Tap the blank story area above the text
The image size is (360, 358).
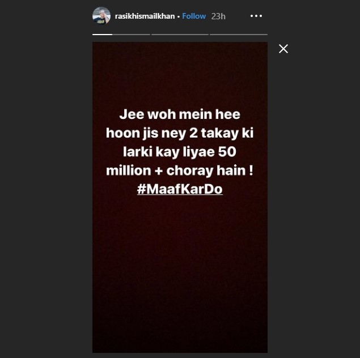(180, 74)
